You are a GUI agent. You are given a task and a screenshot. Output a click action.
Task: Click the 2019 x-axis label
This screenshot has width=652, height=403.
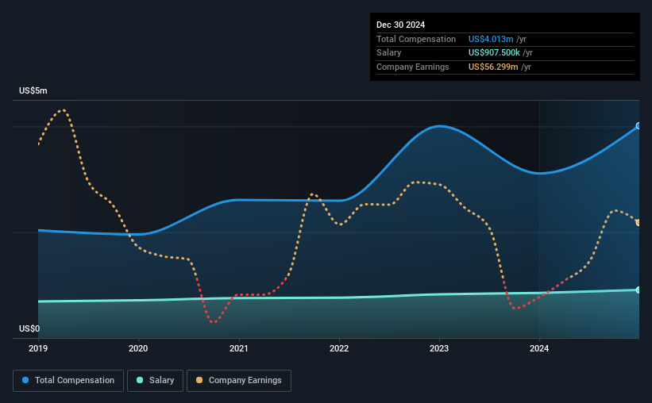38,348
